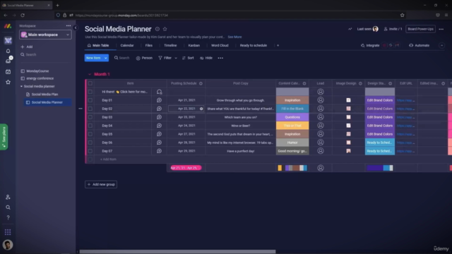Open toolbar more options three dots
The height and width of the screenshot is (254, 452).
pos(220,58)
